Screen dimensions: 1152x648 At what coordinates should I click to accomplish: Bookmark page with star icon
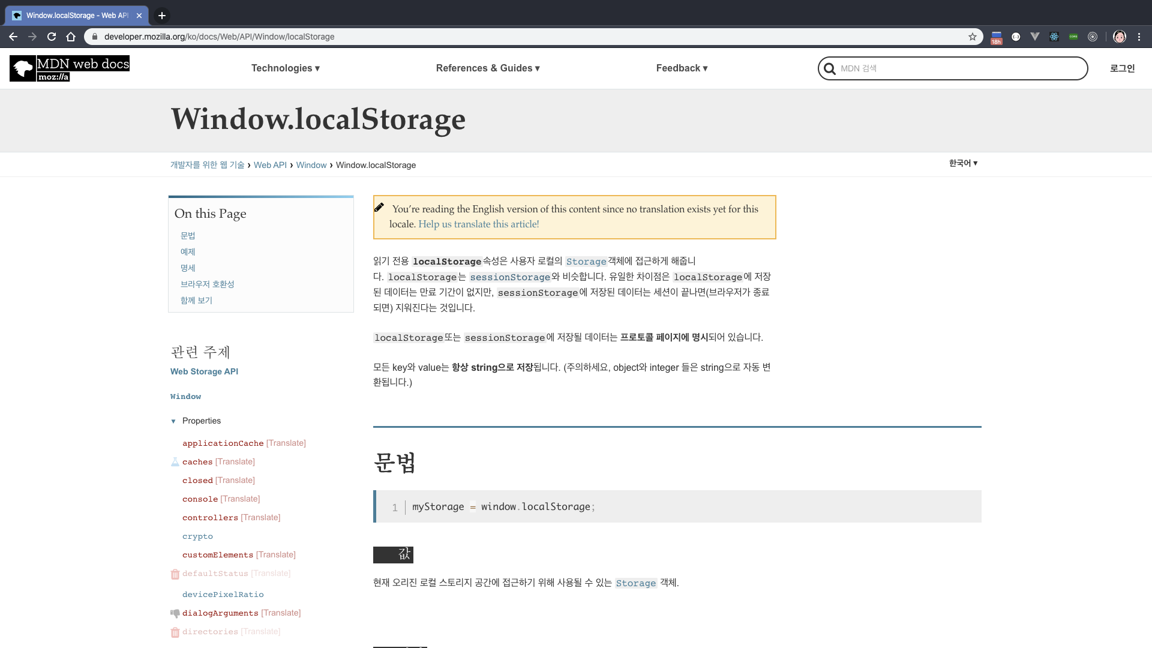[x=972, y=37]
